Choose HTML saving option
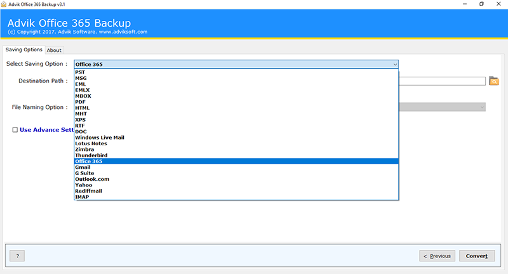This screenshot has width=508, height=274. pyautogui.click(x=236, y=108)
